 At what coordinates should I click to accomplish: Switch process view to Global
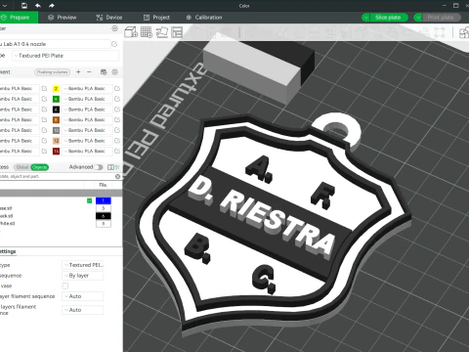pos(22,167)
